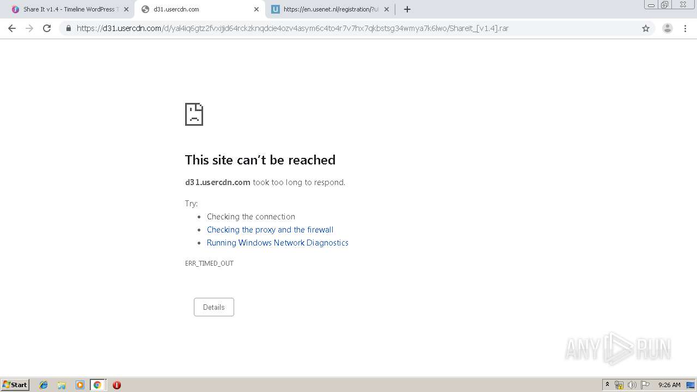
Task: Open Running Windows Network Diagnostics link
Action: coord(278,243)
